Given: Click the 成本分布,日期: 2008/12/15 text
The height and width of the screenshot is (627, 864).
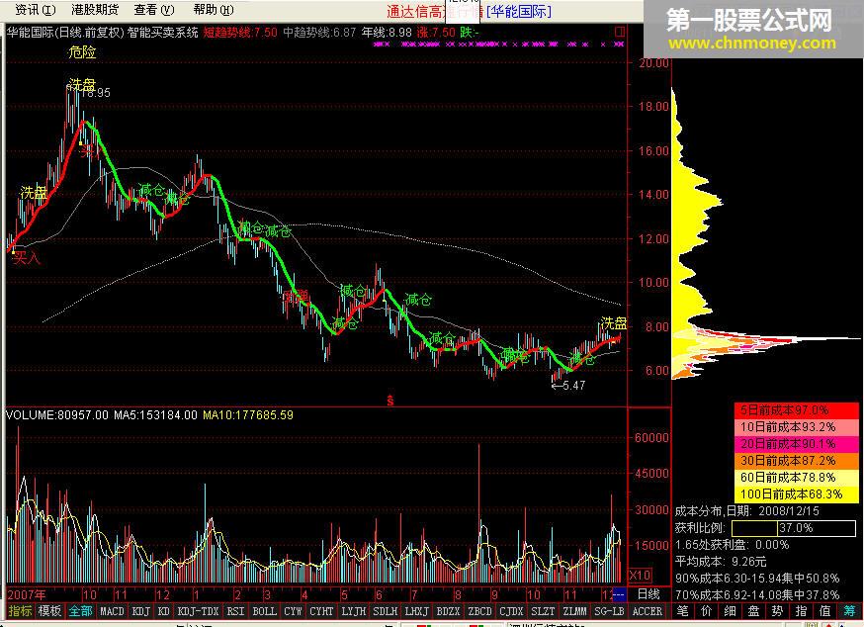Looking at the screenshot, I should (746, 511).
